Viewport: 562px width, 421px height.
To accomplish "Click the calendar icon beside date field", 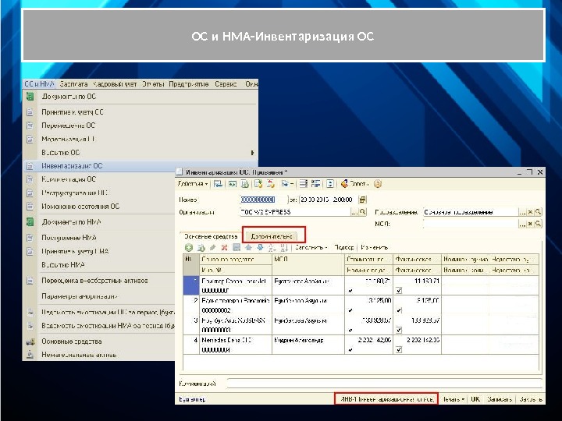I will point(362,200).
